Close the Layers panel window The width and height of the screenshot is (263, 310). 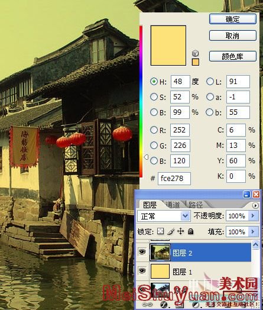256,195
